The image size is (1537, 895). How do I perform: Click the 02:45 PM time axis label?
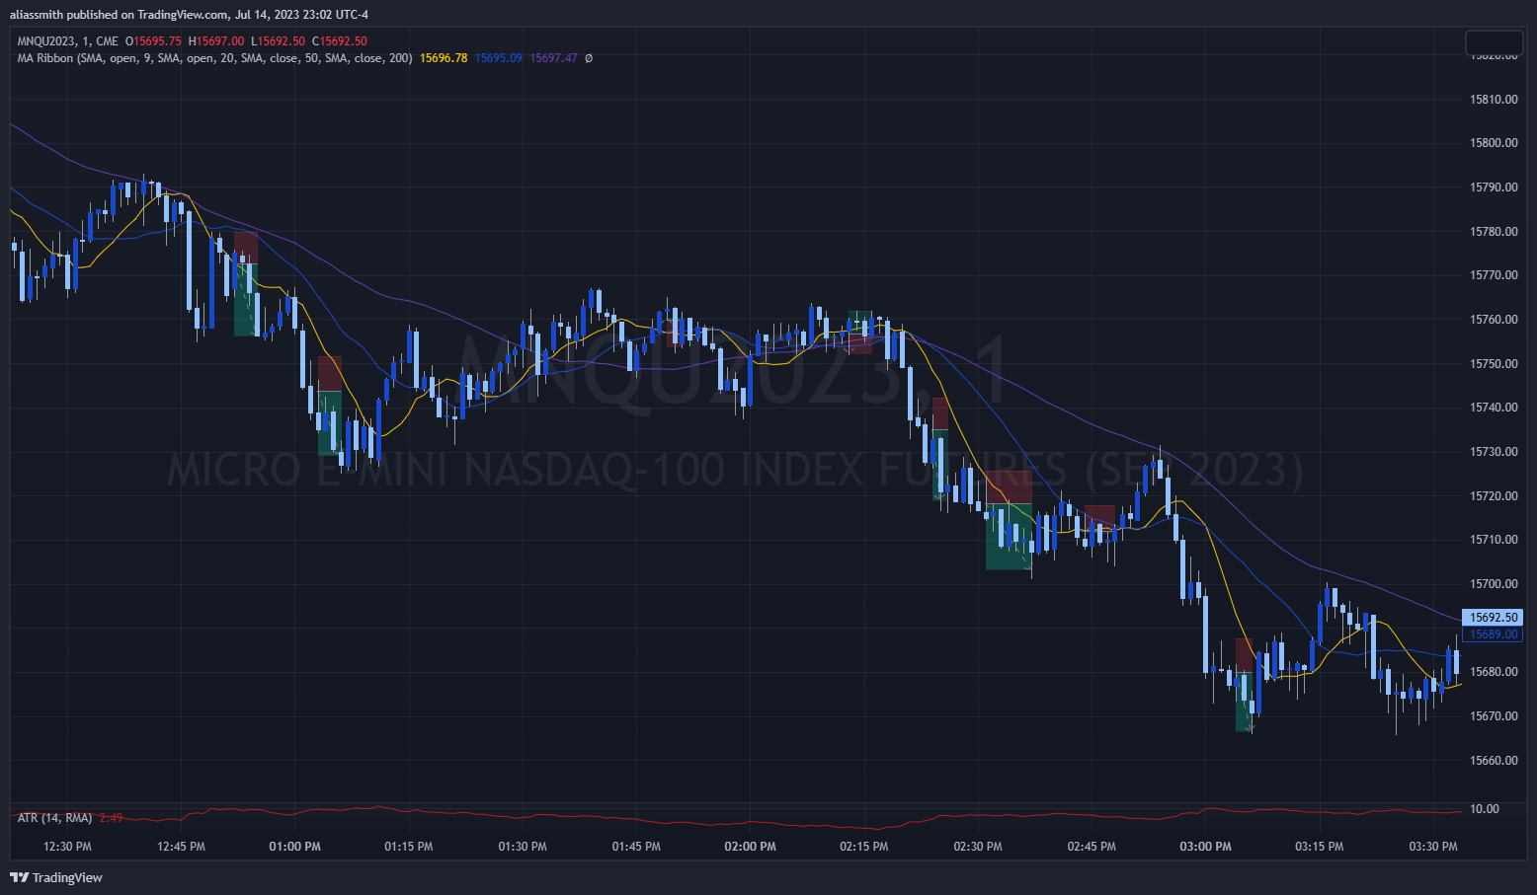coord(1092,847)
